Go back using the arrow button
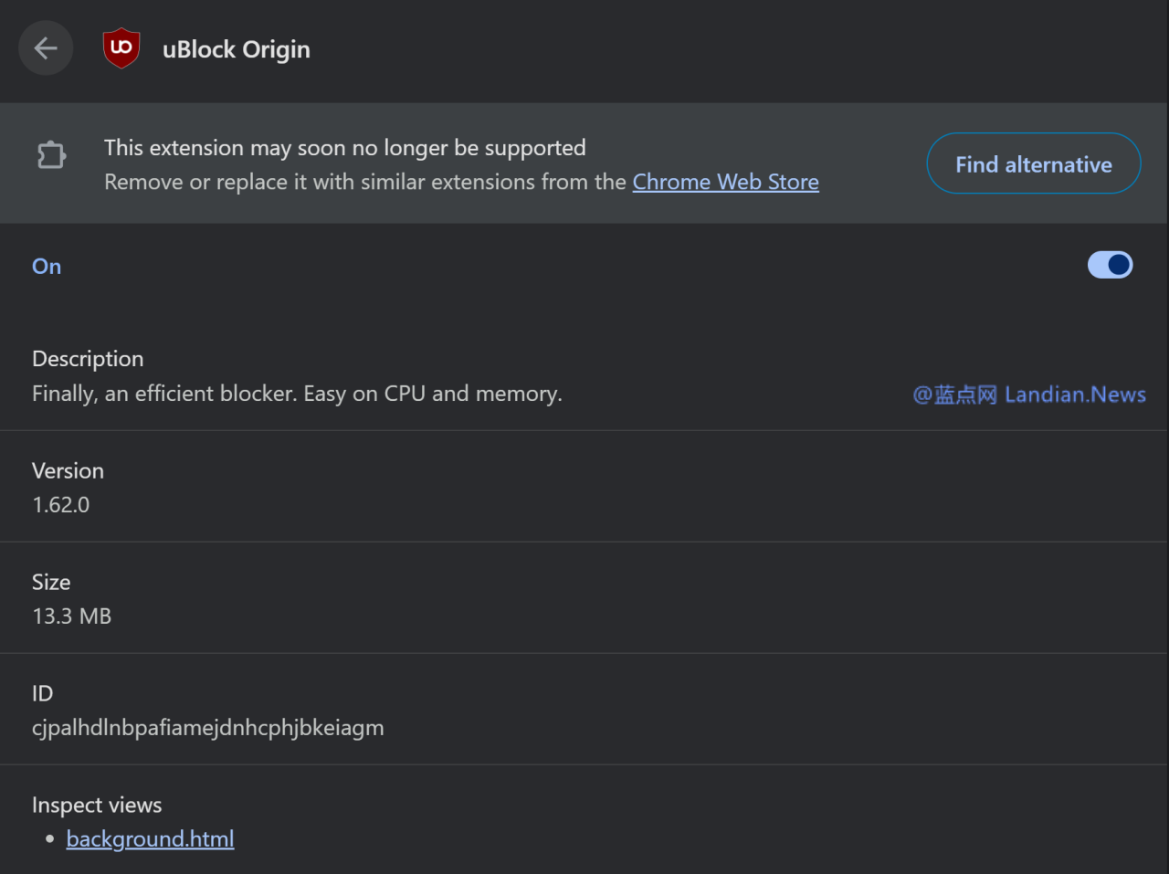Screen dimensions: 1169x874 coord(46,48)
